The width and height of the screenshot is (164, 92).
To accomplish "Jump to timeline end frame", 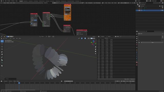I will (x=72, y=81).
